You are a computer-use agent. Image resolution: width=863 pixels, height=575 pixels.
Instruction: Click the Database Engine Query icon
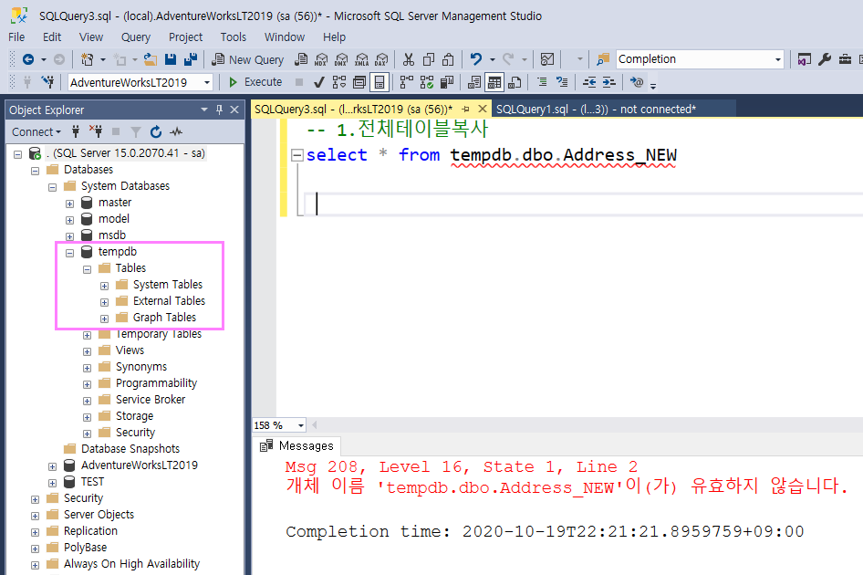(300, 59)
